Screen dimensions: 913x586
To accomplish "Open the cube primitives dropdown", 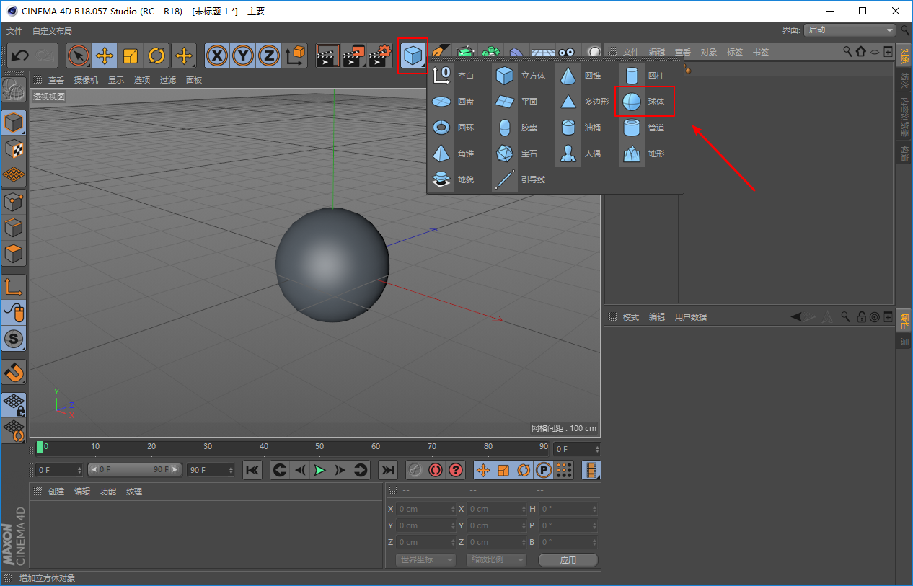I will pos(413,56).
